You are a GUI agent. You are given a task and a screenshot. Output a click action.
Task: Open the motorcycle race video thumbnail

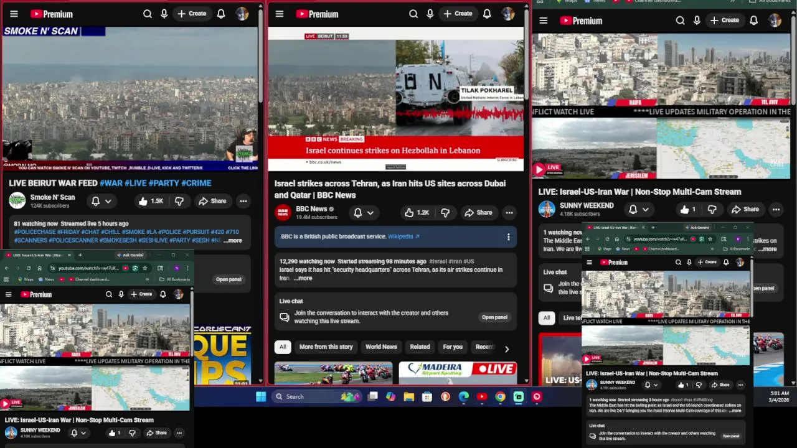pyautogui.click(x=333, y=372)
